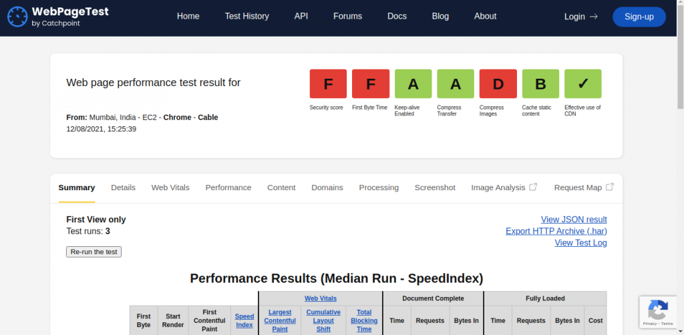The width and height of the screenshot is (684, 335).
Task: Open Test History in the navigation
Action: point(247,16)
